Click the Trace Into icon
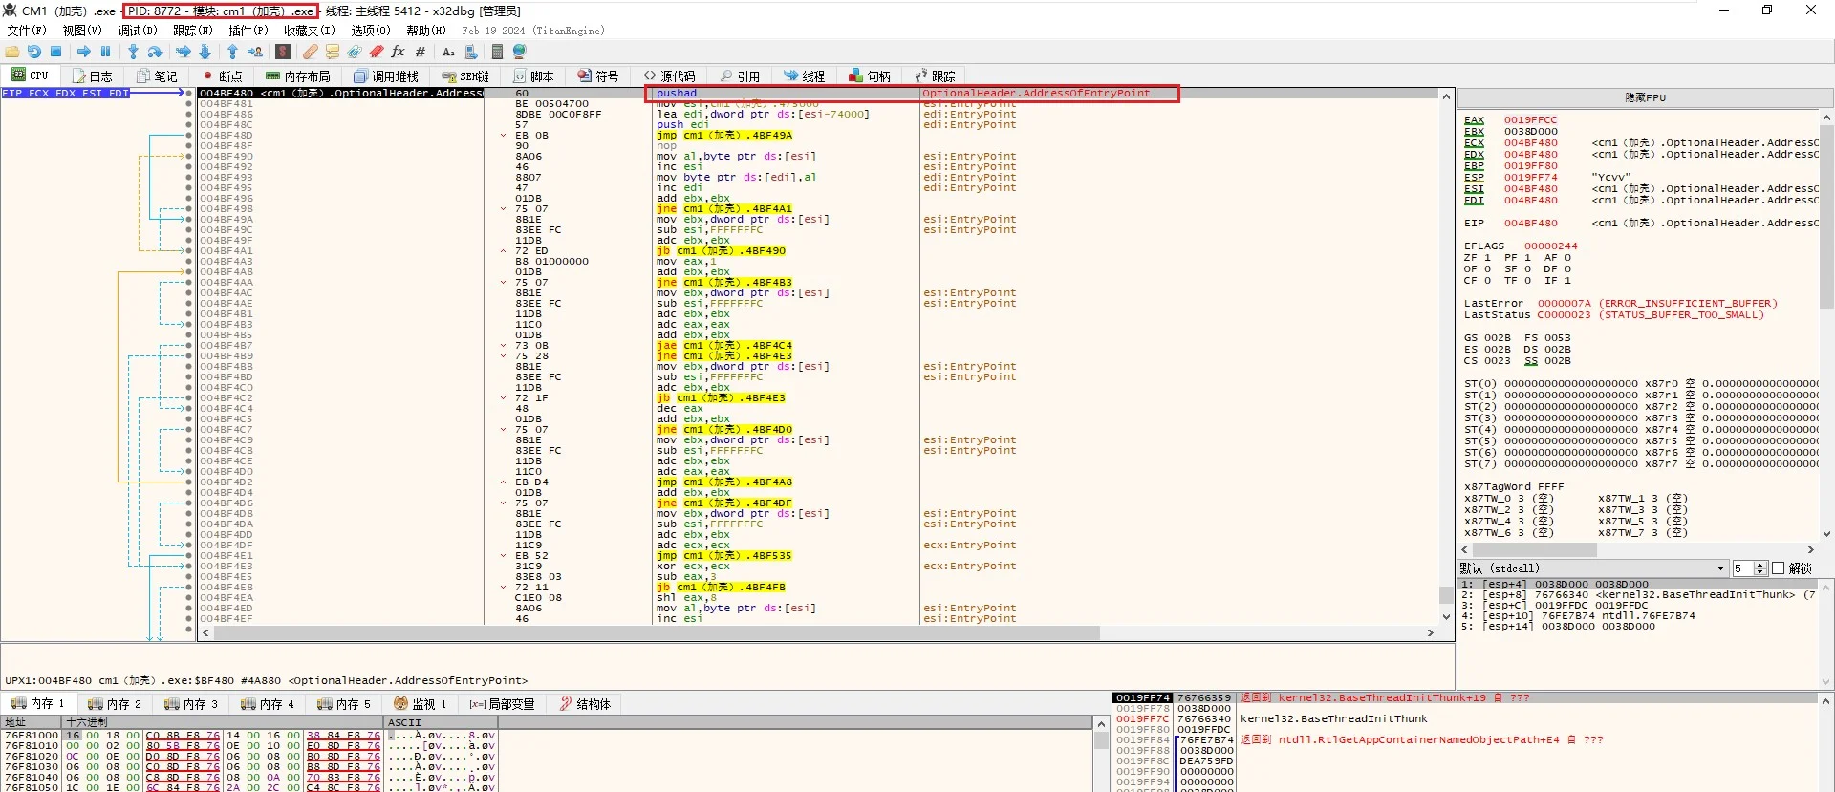Screen dimensions: 1835x792 pos(183,52)
